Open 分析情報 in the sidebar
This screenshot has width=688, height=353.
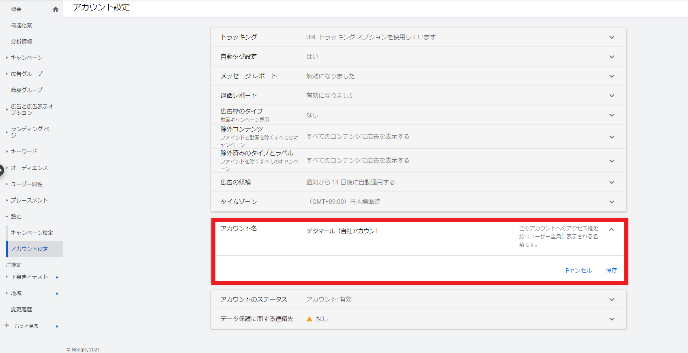tap(21, 41)
